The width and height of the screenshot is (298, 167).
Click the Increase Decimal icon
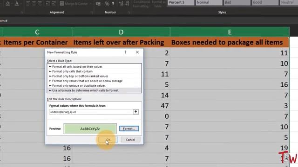(x=121, y=4)
